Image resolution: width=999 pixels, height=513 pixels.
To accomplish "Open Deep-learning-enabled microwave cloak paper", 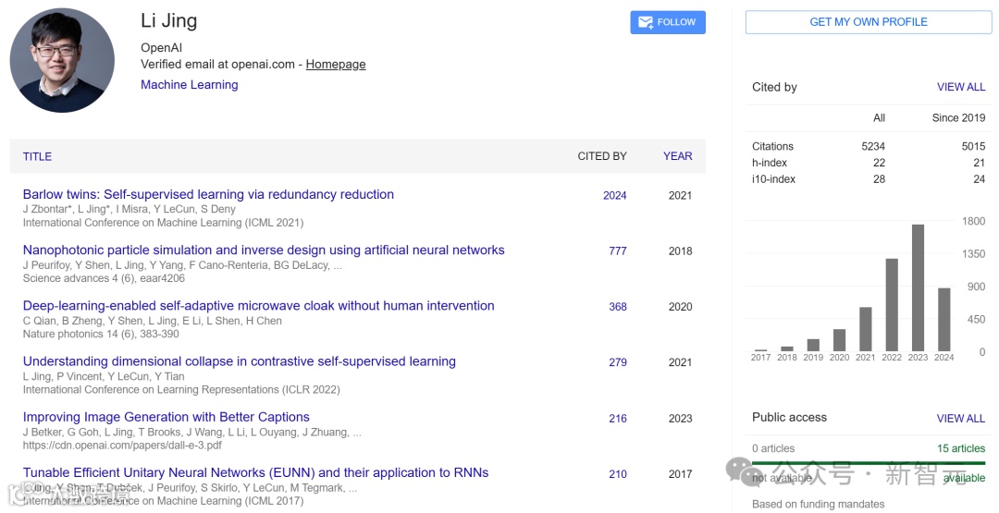I will [x=258, y=306].
